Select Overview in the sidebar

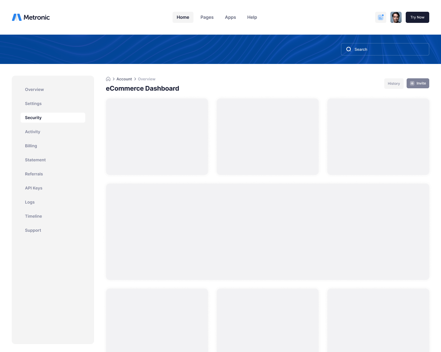tap(34, 89)
